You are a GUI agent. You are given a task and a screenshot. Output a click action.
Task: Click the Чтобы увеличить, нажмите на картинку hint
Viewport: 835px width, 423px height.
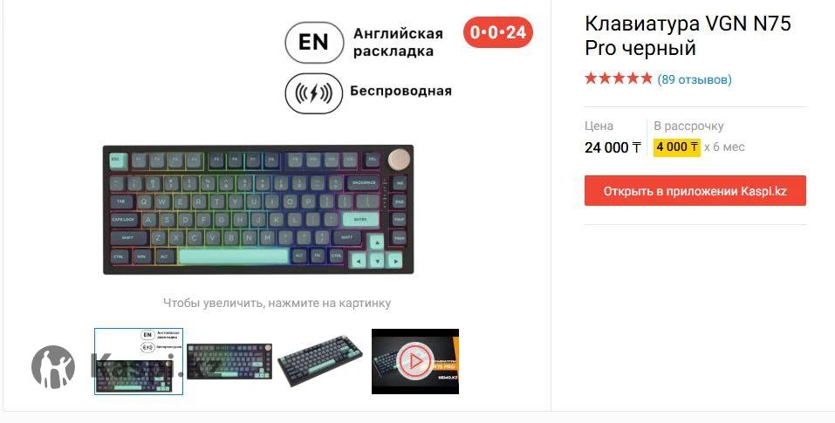277,304
